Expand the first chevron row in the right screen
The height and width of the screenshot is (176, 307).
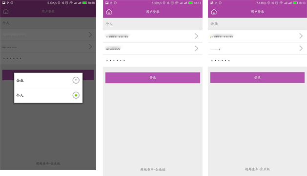[258, 36]
